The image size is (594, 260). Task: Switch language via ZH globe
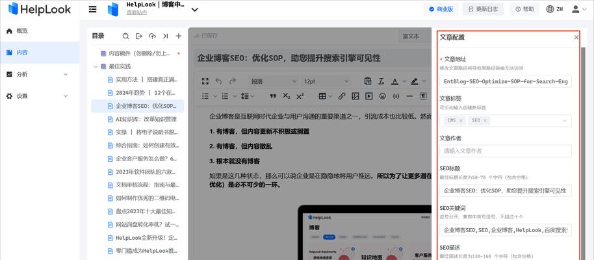pos(554,10)
